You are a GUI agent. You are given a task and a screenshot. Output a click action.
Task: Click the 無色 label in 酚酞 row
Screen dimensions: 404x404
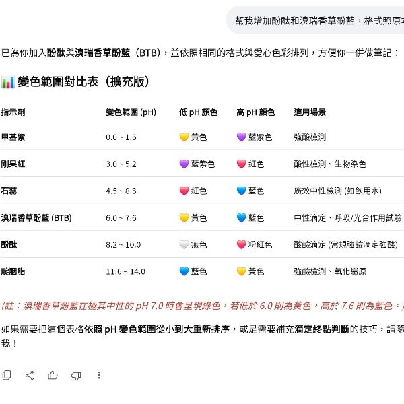tap(199, 244)
